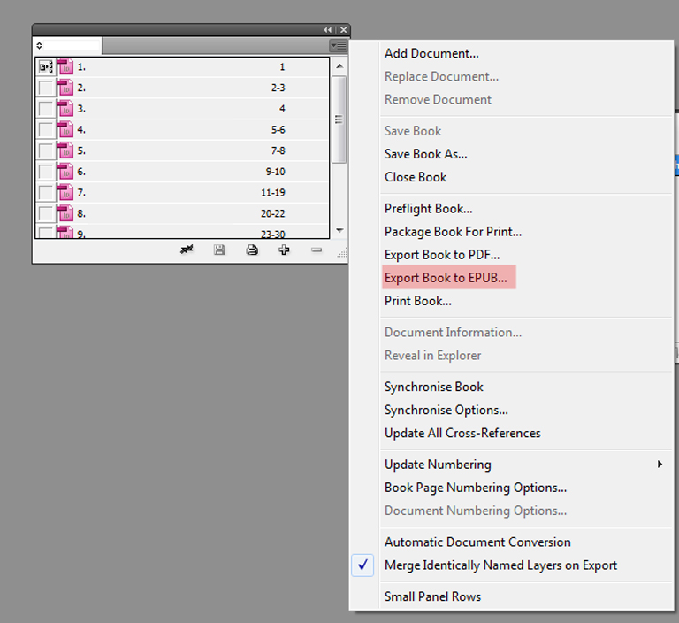Viewport: 679px width, 623px height.
Task: Toggle Small Panel Rows option
Action: click(x=433, y=596)
